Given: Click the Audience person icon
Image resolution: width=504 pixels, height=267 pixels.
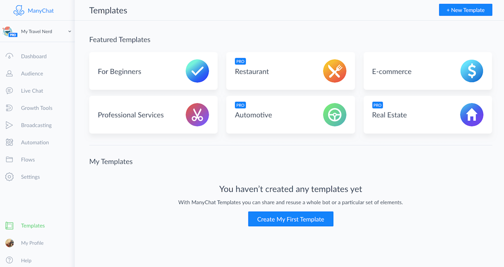Looking at the screenshot, I should (9, 73).
